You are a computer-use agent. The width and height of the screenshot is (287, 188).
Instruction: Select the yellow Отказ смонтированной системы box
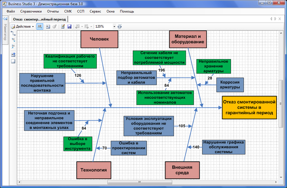coord(249,107)
